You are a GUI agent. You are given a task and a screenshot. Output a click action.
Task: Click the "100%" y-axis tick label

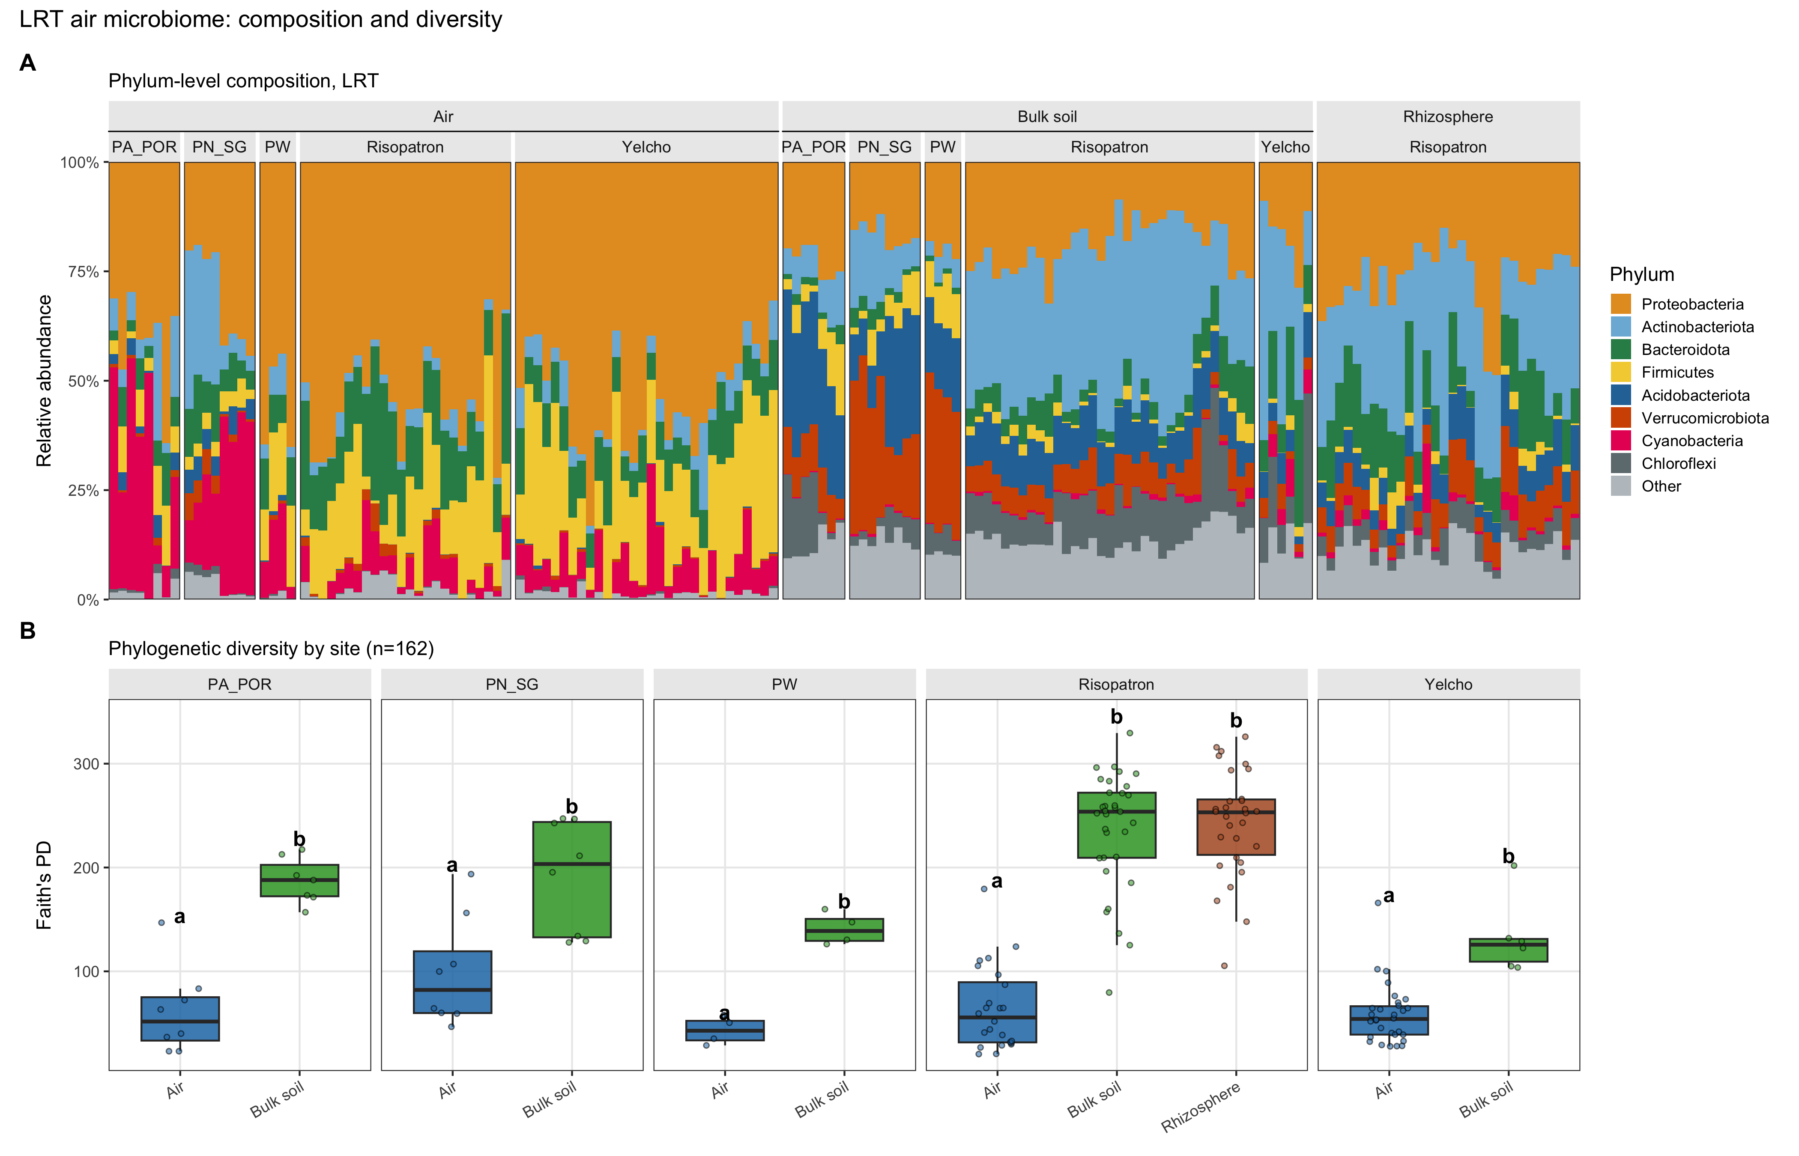point(80,163)
